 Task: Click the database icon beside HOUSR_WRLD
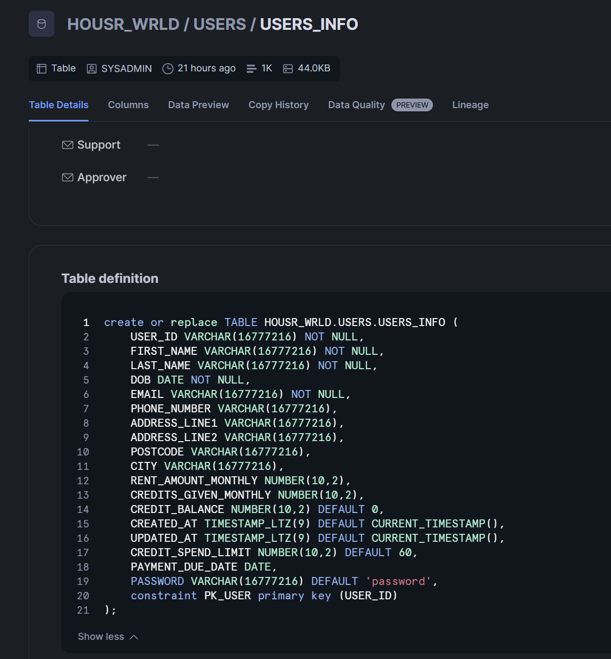pos(42,24)
